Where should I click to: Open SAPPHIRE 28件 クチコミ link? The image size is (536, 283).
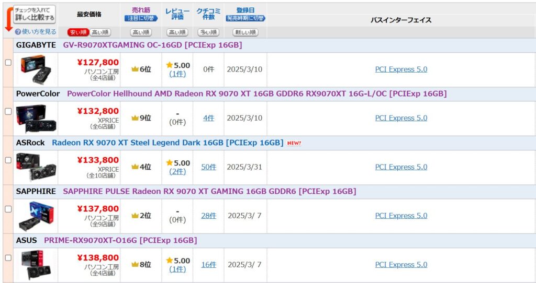pyautogui.click(x=208, y=216)
